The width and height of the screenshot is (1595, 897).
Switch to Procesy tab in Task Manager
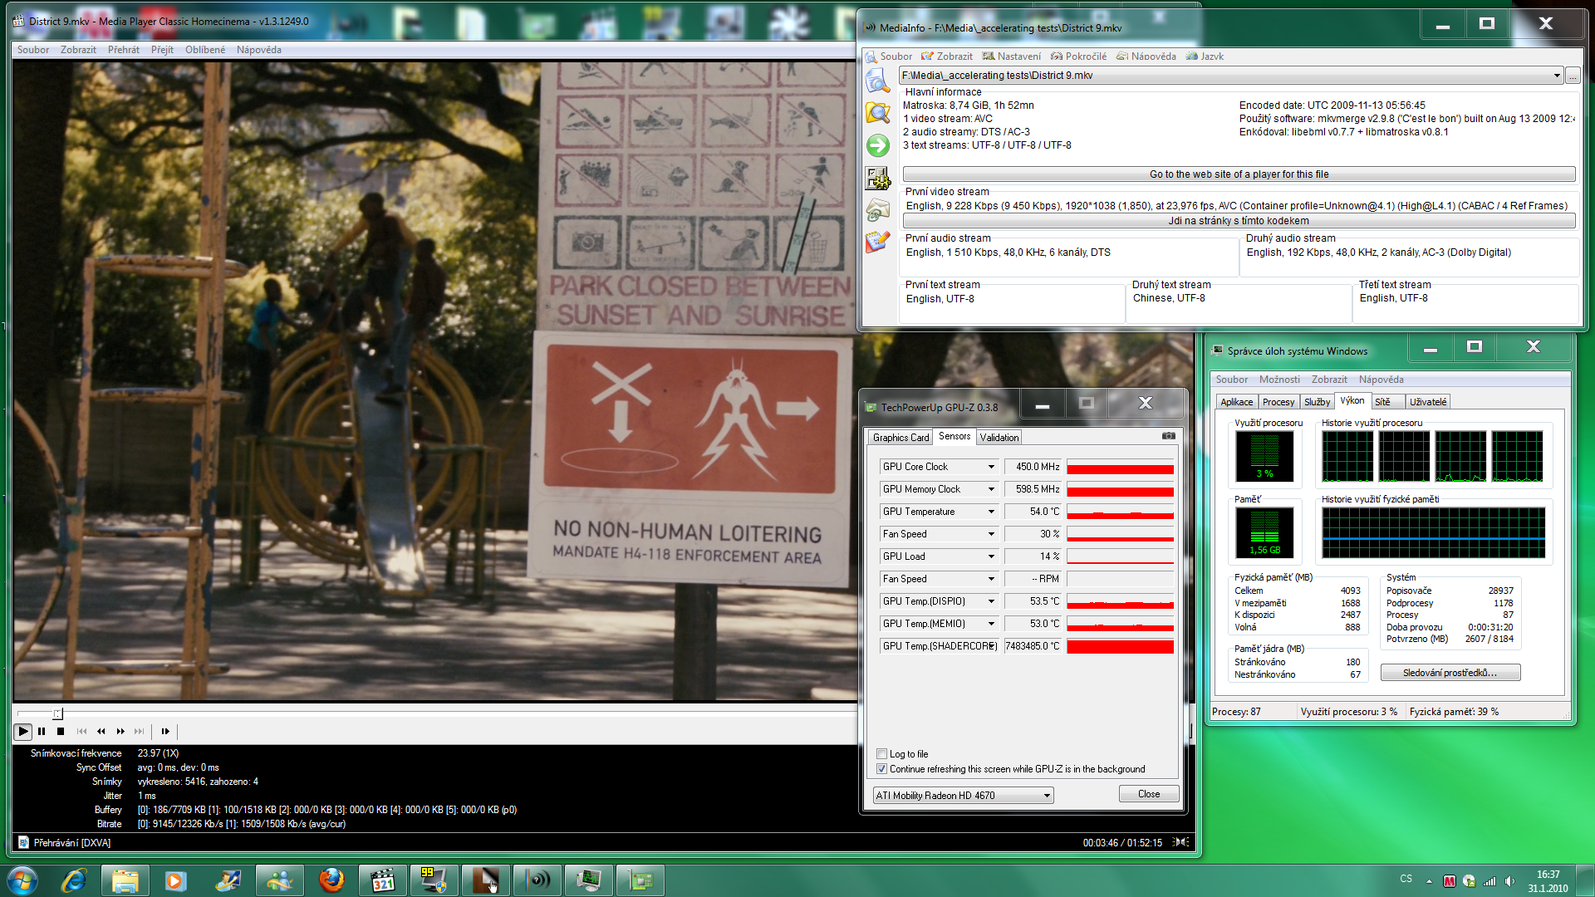[x=1278, y=402]
